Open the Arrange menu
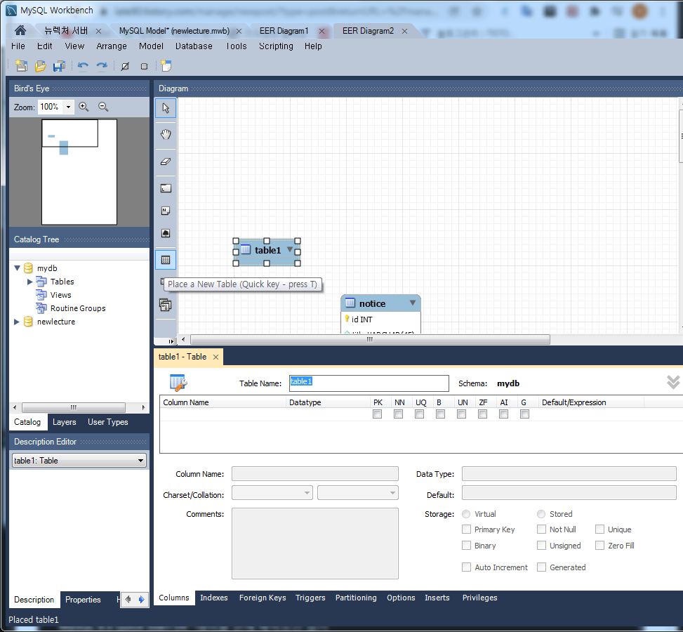Viewport: 683px width, 632px height. [x=112, y=46]
